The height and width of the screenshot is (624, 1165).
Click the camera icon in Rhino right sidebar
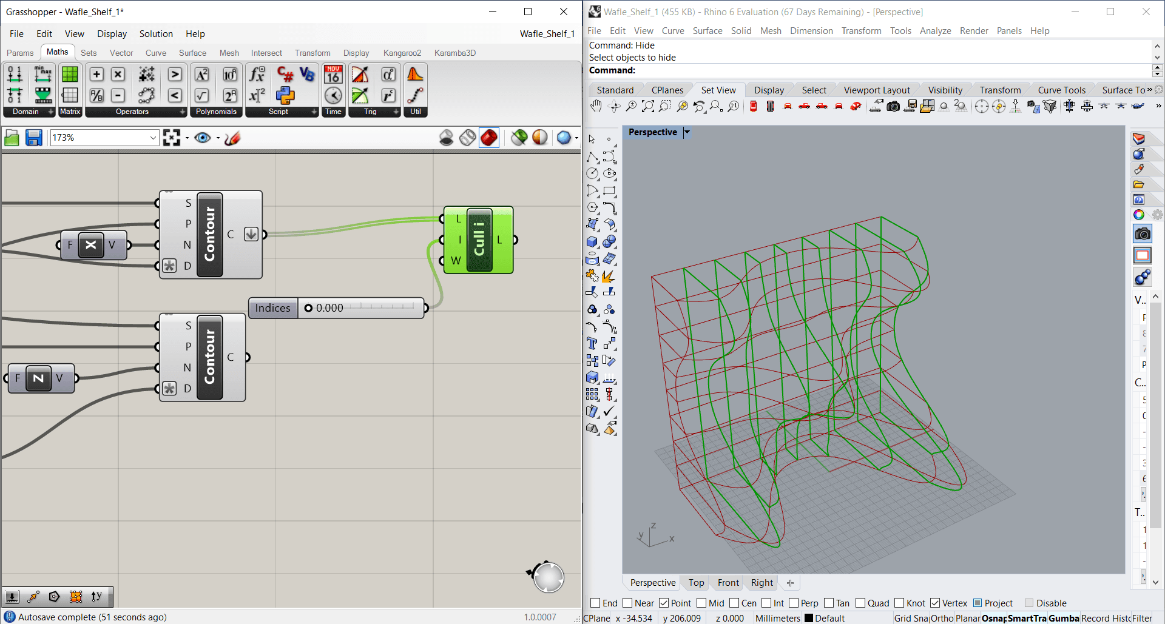[1142, 234]
